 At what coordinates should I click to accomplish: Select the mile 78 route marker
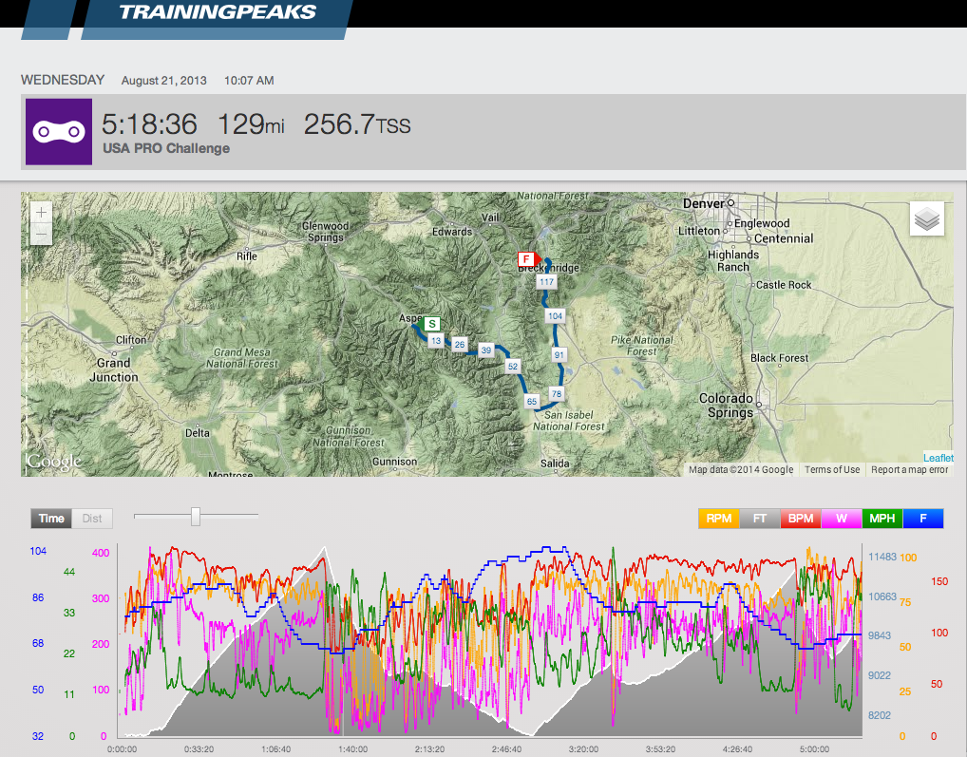[x=557, y=394]
